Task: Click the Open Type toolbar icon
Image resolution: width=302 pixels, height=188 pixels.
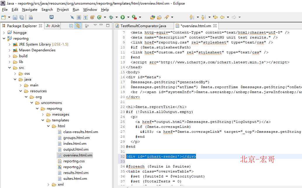Action: point(153,17)
